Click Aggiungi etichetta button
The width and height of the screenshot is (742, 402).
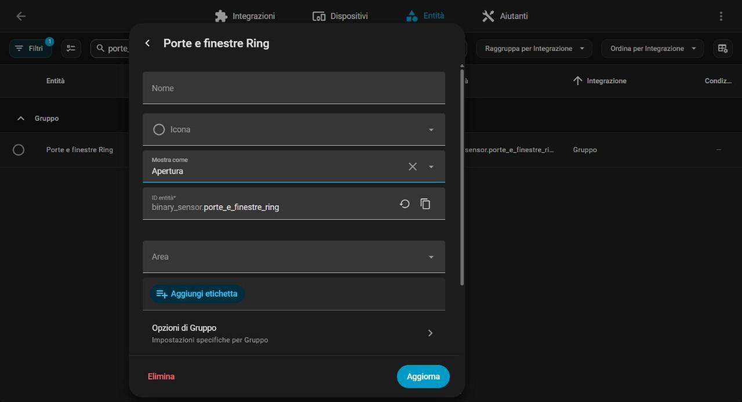(x=197, y=294)
